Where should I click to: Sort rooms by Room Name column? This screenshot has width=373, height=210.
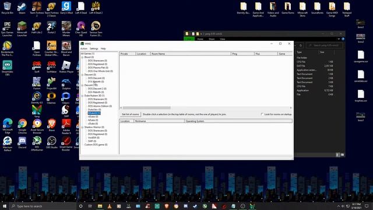pyautogui.click(x=191, y=54)
